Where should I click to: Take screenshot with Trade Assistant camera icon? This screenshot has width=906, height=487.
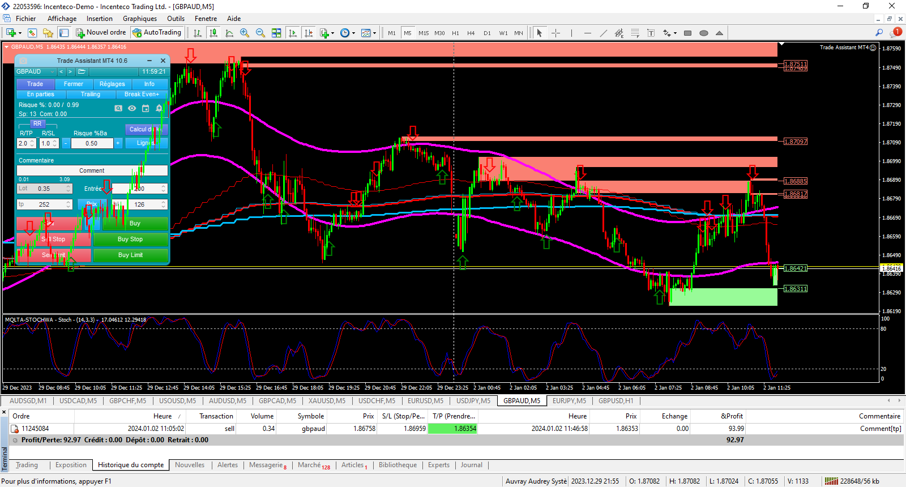click(x=118, y=108)
